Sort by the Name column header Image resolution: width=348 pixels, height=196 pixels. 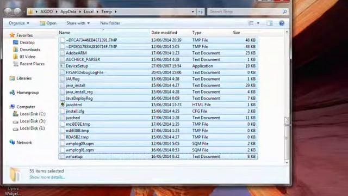(x=104, y=33)
